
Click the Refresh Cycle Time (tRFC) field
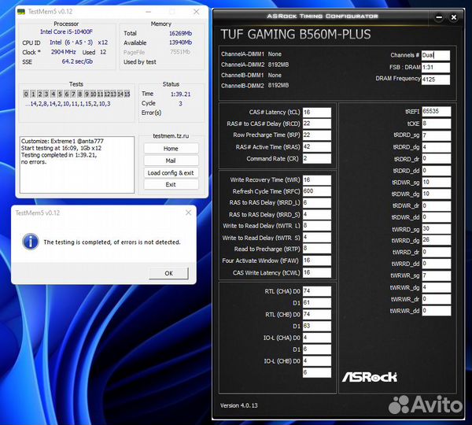click(x=317, y=191)
